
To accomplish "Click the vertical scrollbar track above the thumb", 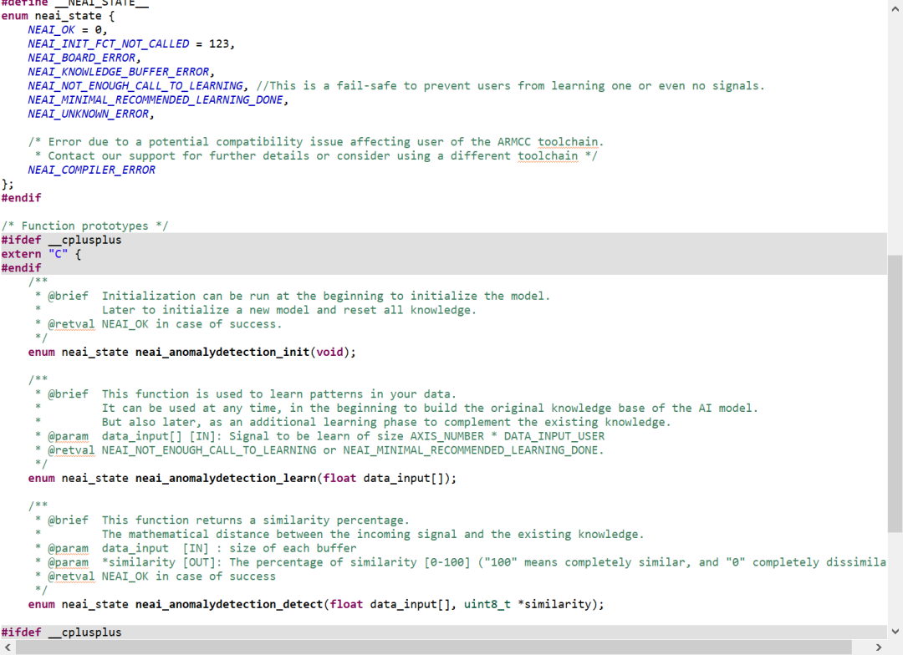I will [x=895, y=125].
